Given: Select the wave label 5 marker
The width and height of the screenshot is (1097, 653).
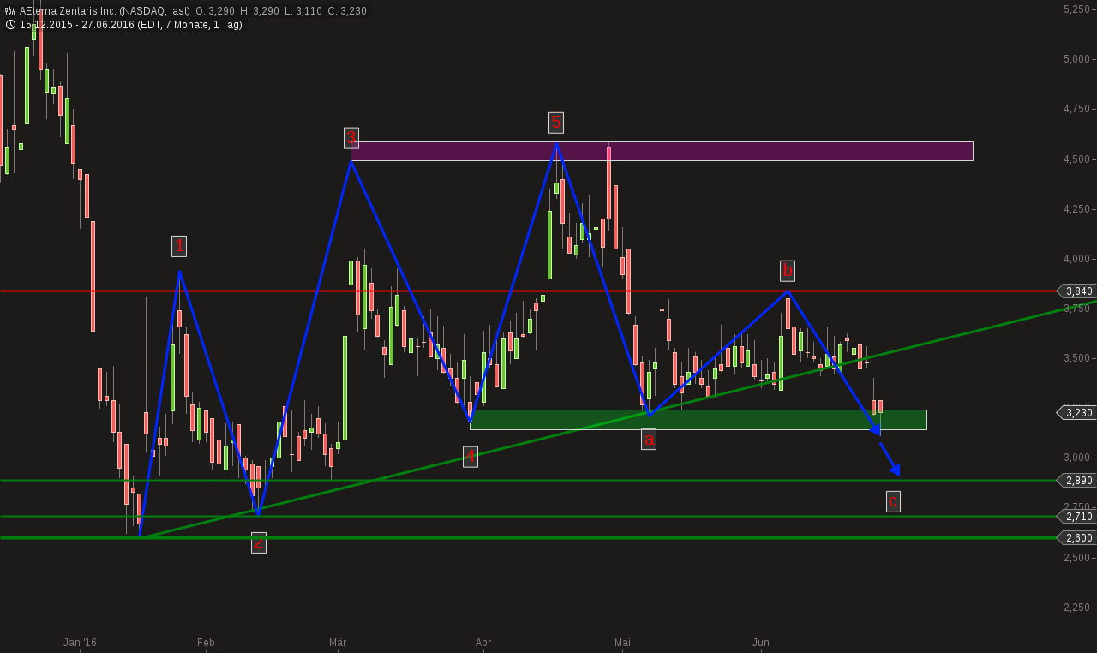Looking at the screenshot, I should coord(556,123).
